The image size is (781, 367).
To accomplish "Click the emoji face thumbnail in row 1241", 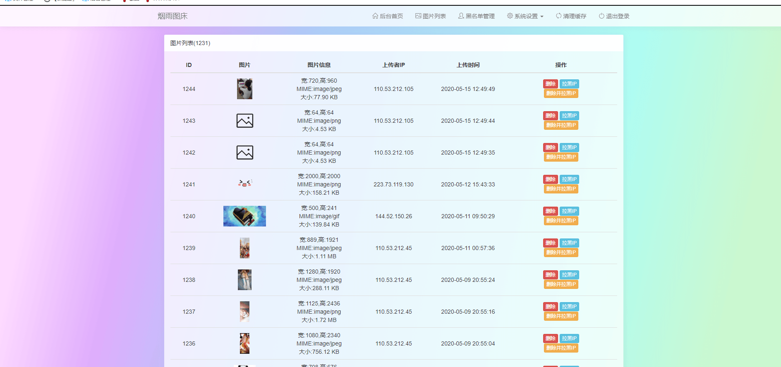I will (245, 183).
